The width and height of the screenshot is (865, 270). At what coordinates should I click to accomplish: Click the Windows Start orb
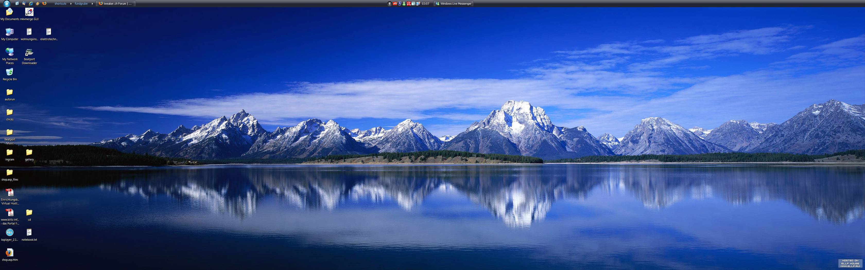[6, 4]
